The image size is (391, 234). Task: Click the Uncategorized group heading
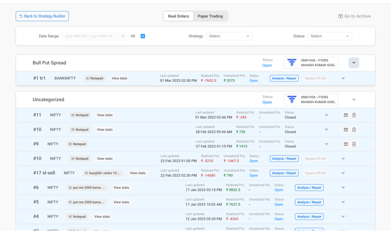48,99
